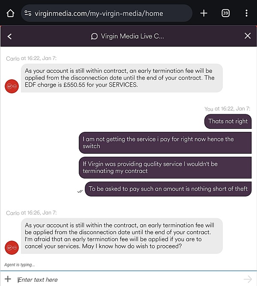
Task: Select agent message mentioning £550.55 charge
Action: click(122, 78)
